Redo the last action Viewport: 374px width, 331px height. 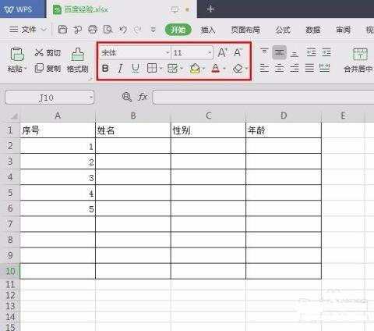point(137,30)
